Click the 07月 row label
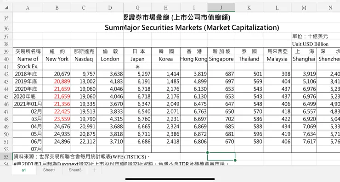The height and width of the screenshot is (182, 340). coord(28,149)
